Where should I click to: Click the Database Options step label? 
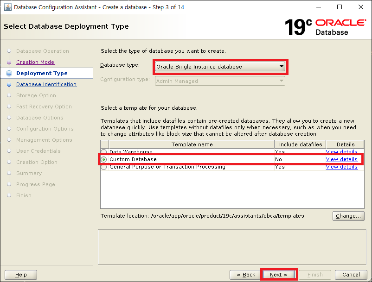click(39, 118)
